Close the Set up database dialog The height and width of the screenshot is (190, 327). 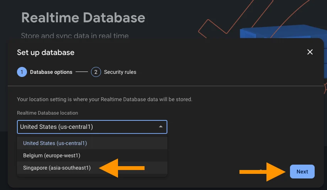tap(310, 52)
